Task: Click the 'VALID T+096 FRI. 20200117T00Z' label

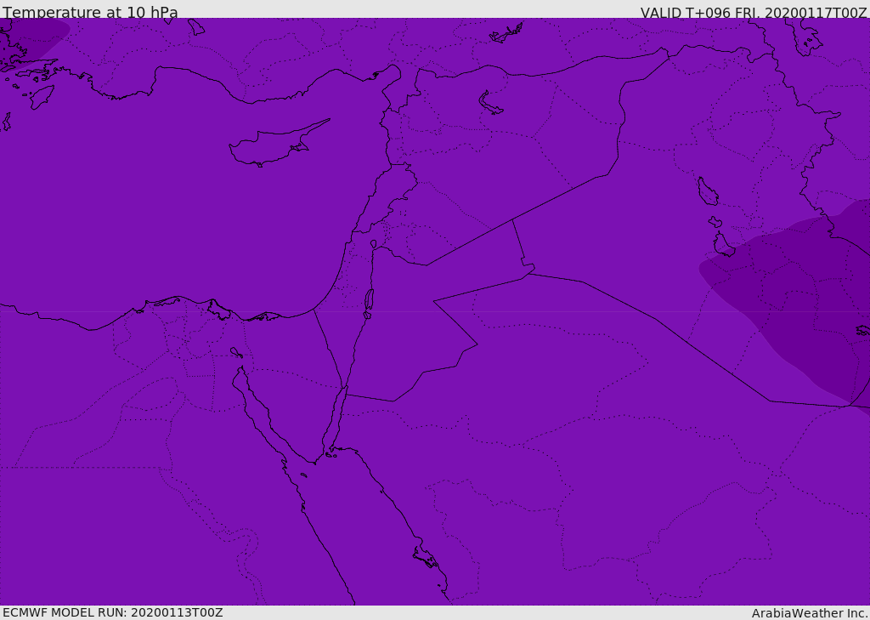Action: click(754, 12)
